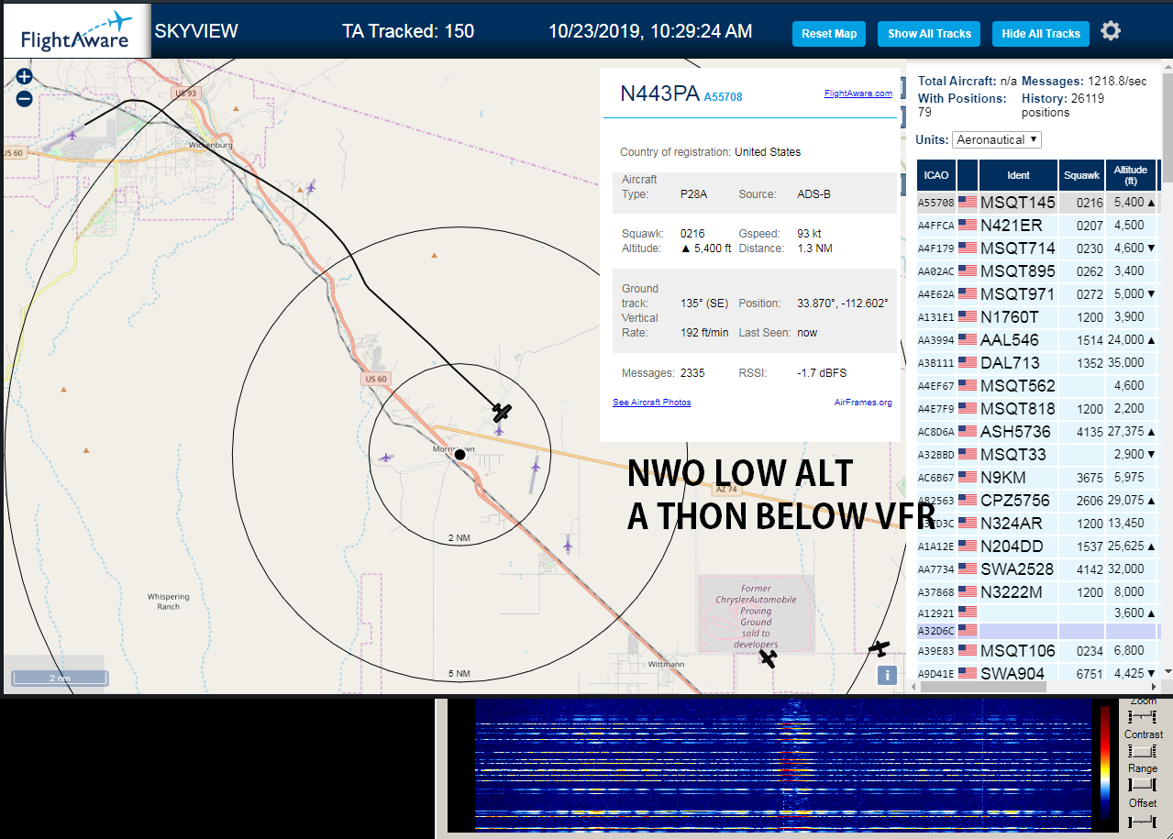Adjust the waterfall Range slider

[x=1143, y=785]
